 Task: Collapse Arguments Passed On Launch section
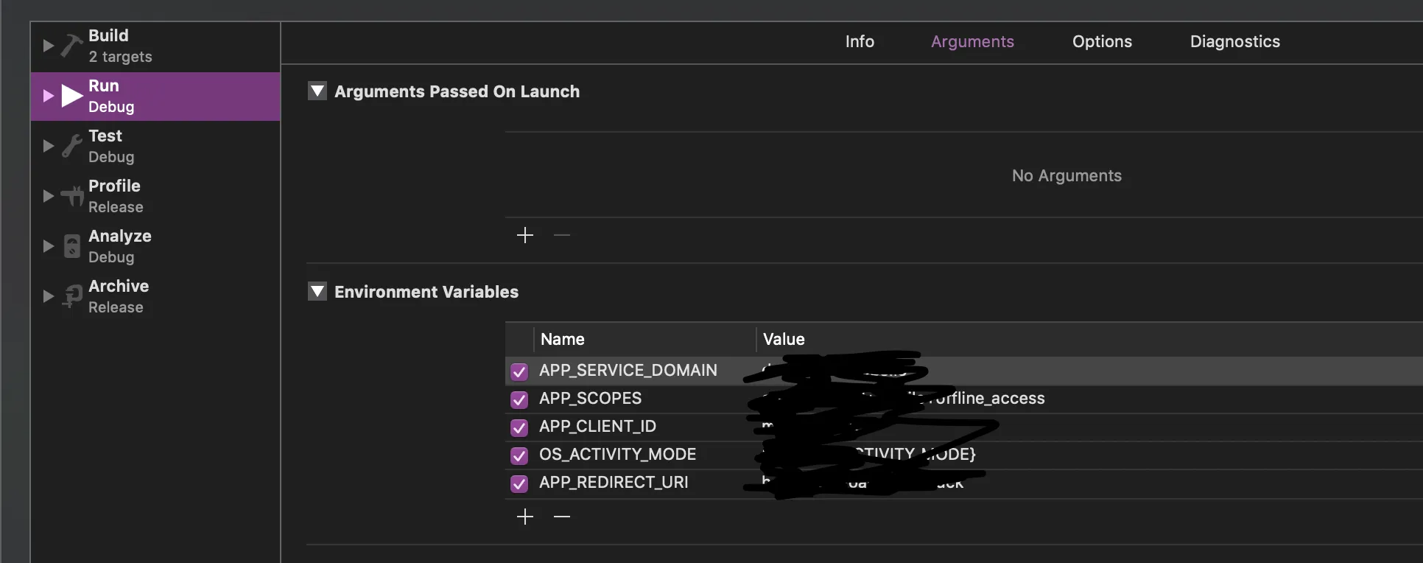(x=317, y=91)
